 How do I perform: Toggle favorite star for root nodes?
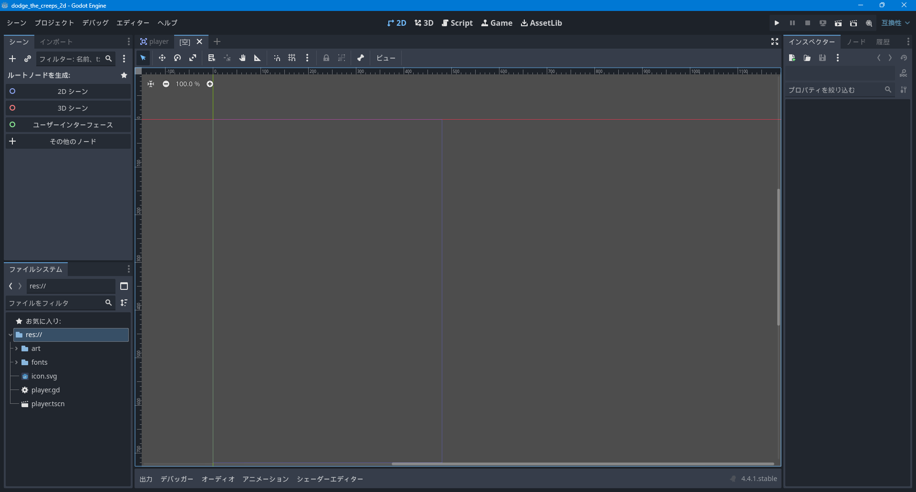pos(124,75)
